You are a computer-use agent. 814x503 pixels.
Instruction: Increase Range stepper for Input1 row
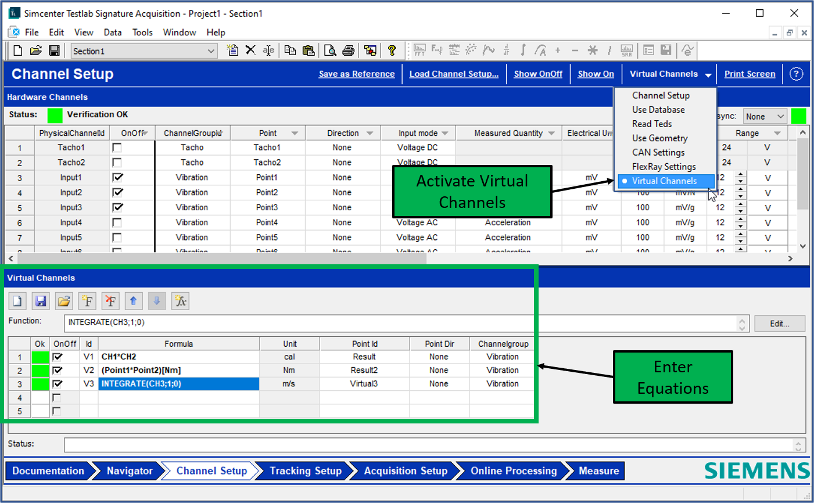[x=740, y=174]
